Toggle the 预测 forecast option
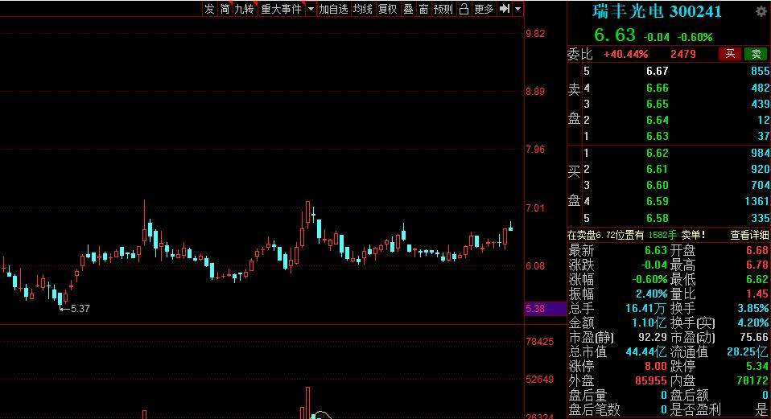Screen dimensions: 771x419 [443, 9]
